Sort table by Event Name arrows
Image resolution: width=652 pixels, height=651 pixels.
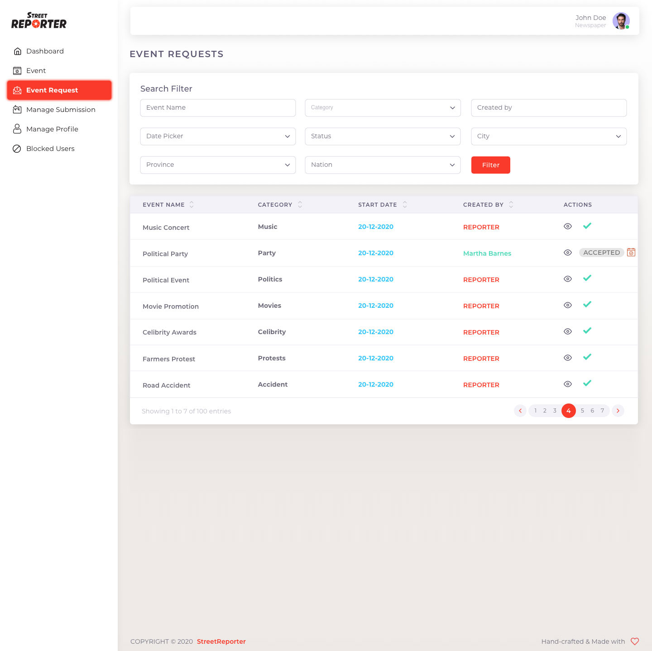point(192,204)
